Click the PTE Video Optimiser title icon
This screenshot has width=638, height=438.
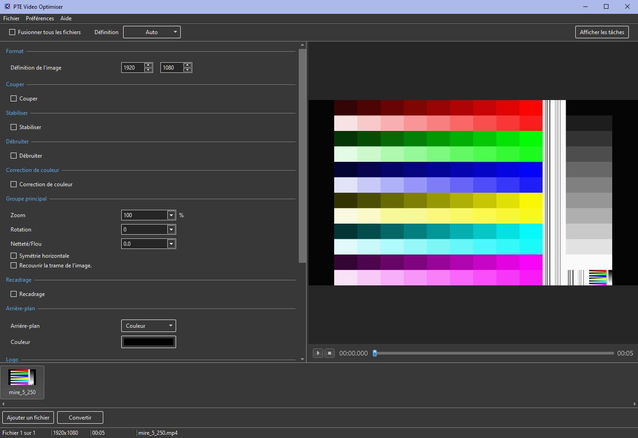pyautogui.click(x=7, y=6)
